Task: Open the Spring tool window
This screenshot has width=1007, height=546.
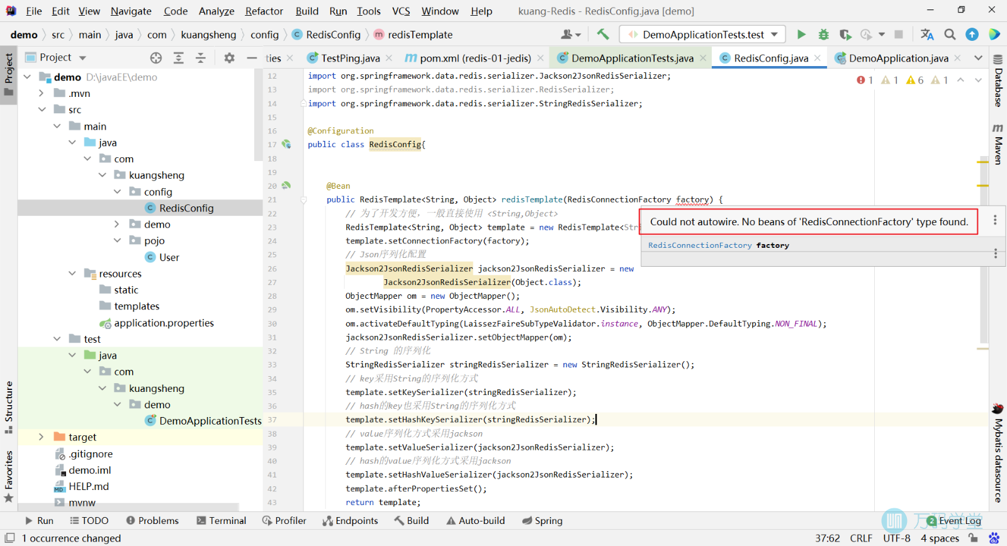Action: (543, 520)
